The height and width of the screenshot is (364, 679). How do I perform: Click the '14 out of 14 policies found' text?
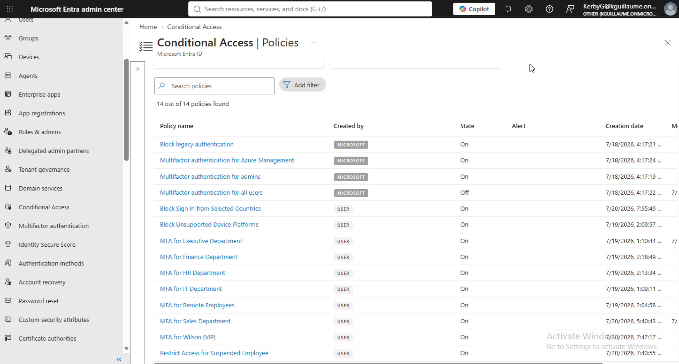pos(193,104)
